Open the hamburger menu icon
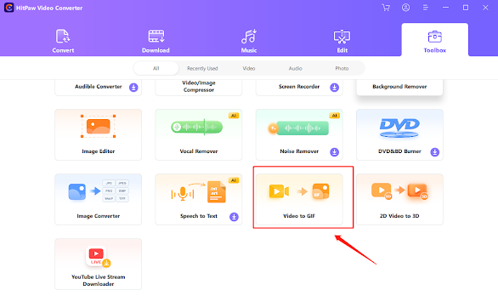The width and height of the screenshot is (498, 307). tap(426, 8)
